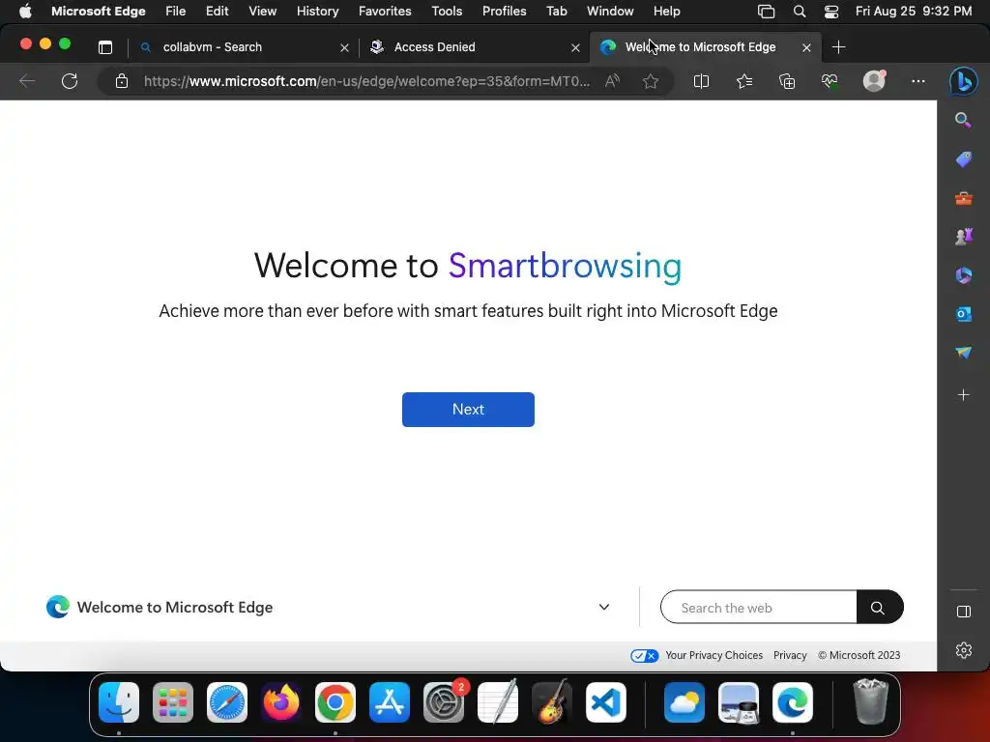Open the Favorites menu
990x742 pixels.
[x=385, y=12]
